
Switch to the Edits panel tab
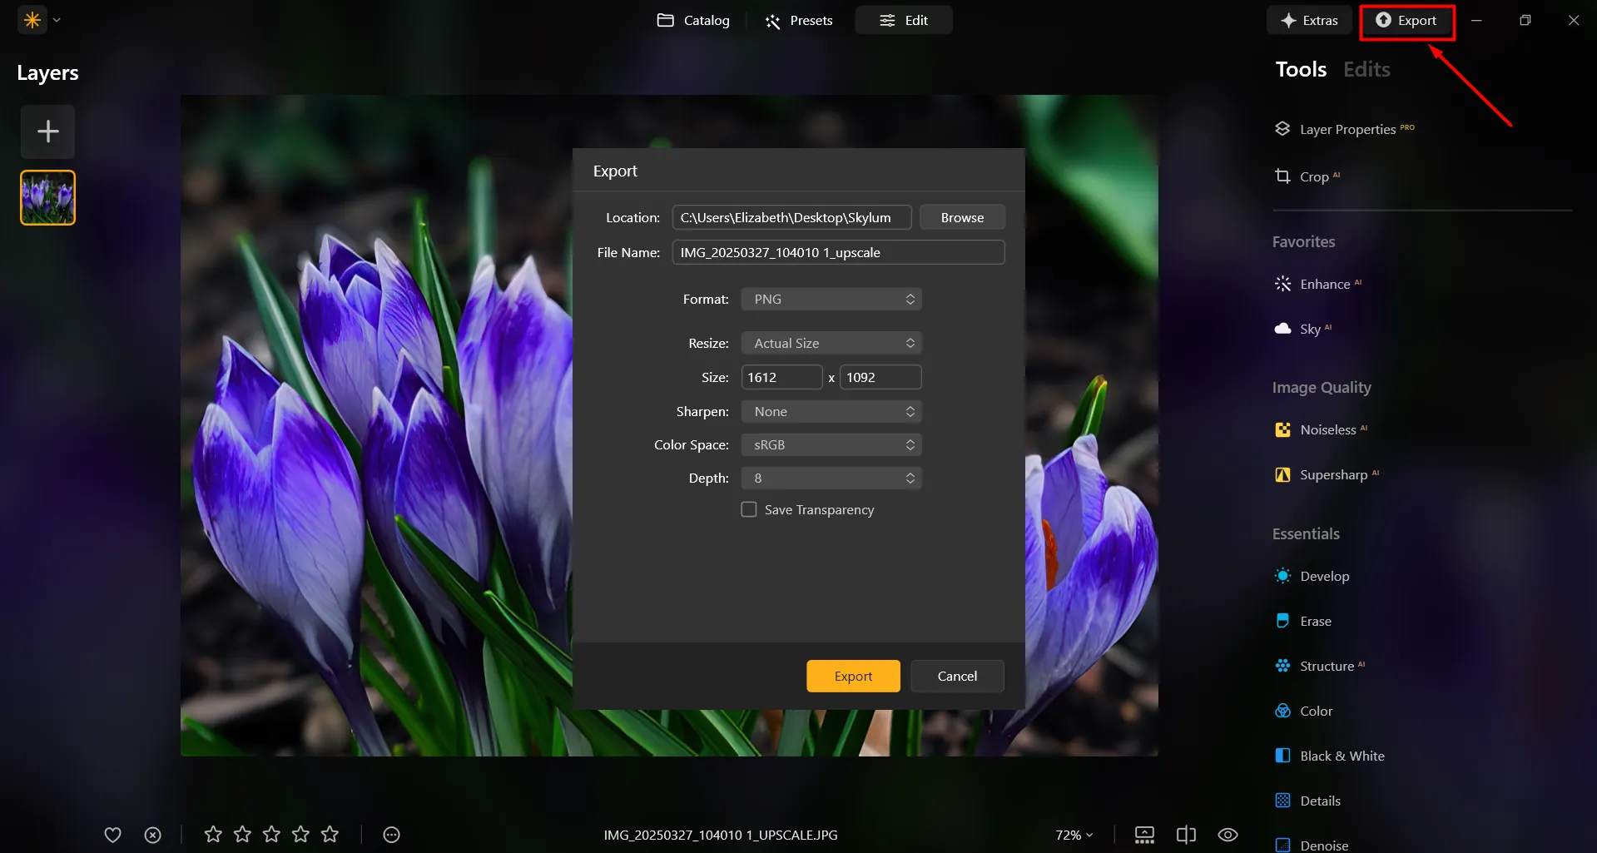1366,69
